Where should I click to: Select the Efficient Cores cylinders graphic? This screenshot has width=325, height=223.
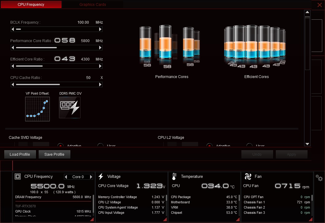coord(255,46)
